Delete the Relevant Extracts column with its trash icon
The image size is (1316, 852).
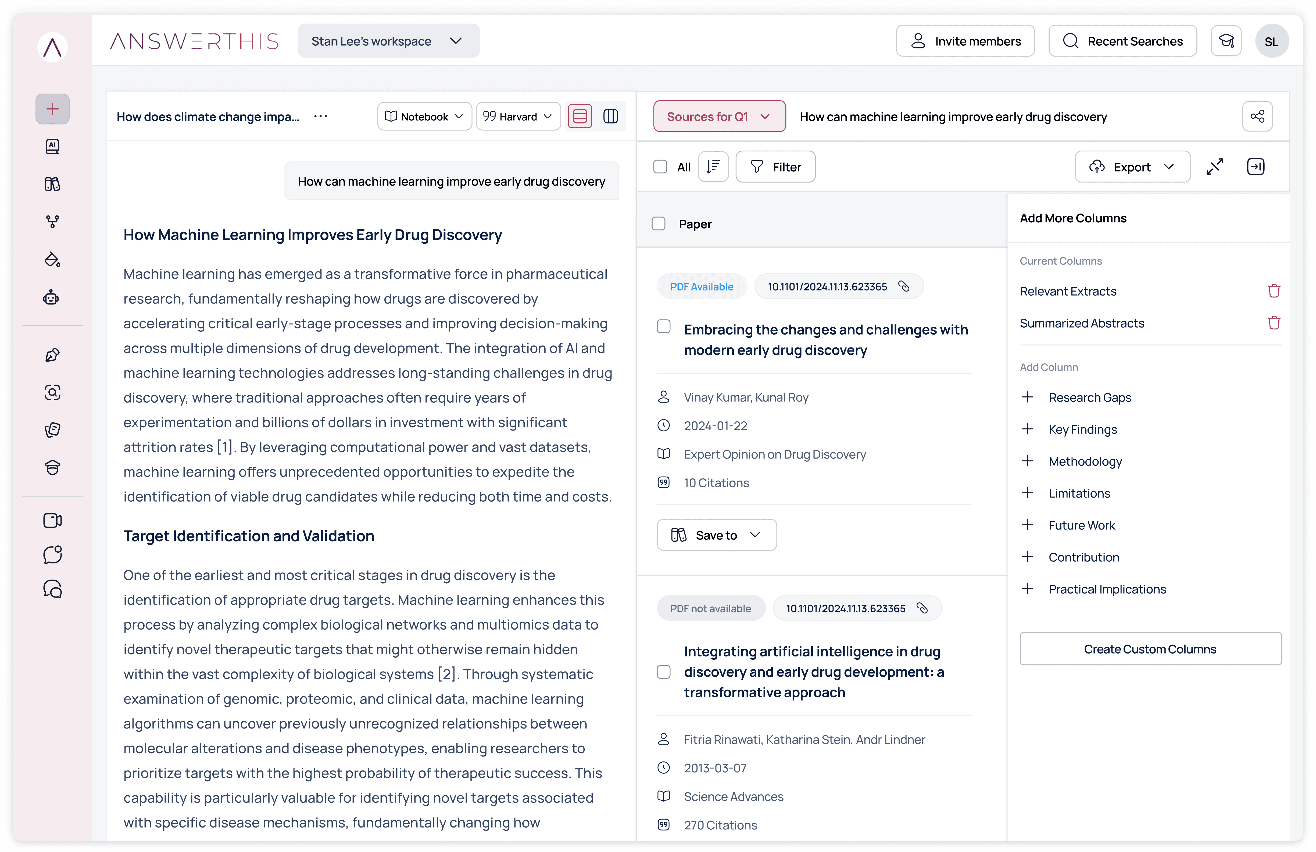pos(1274,291)
